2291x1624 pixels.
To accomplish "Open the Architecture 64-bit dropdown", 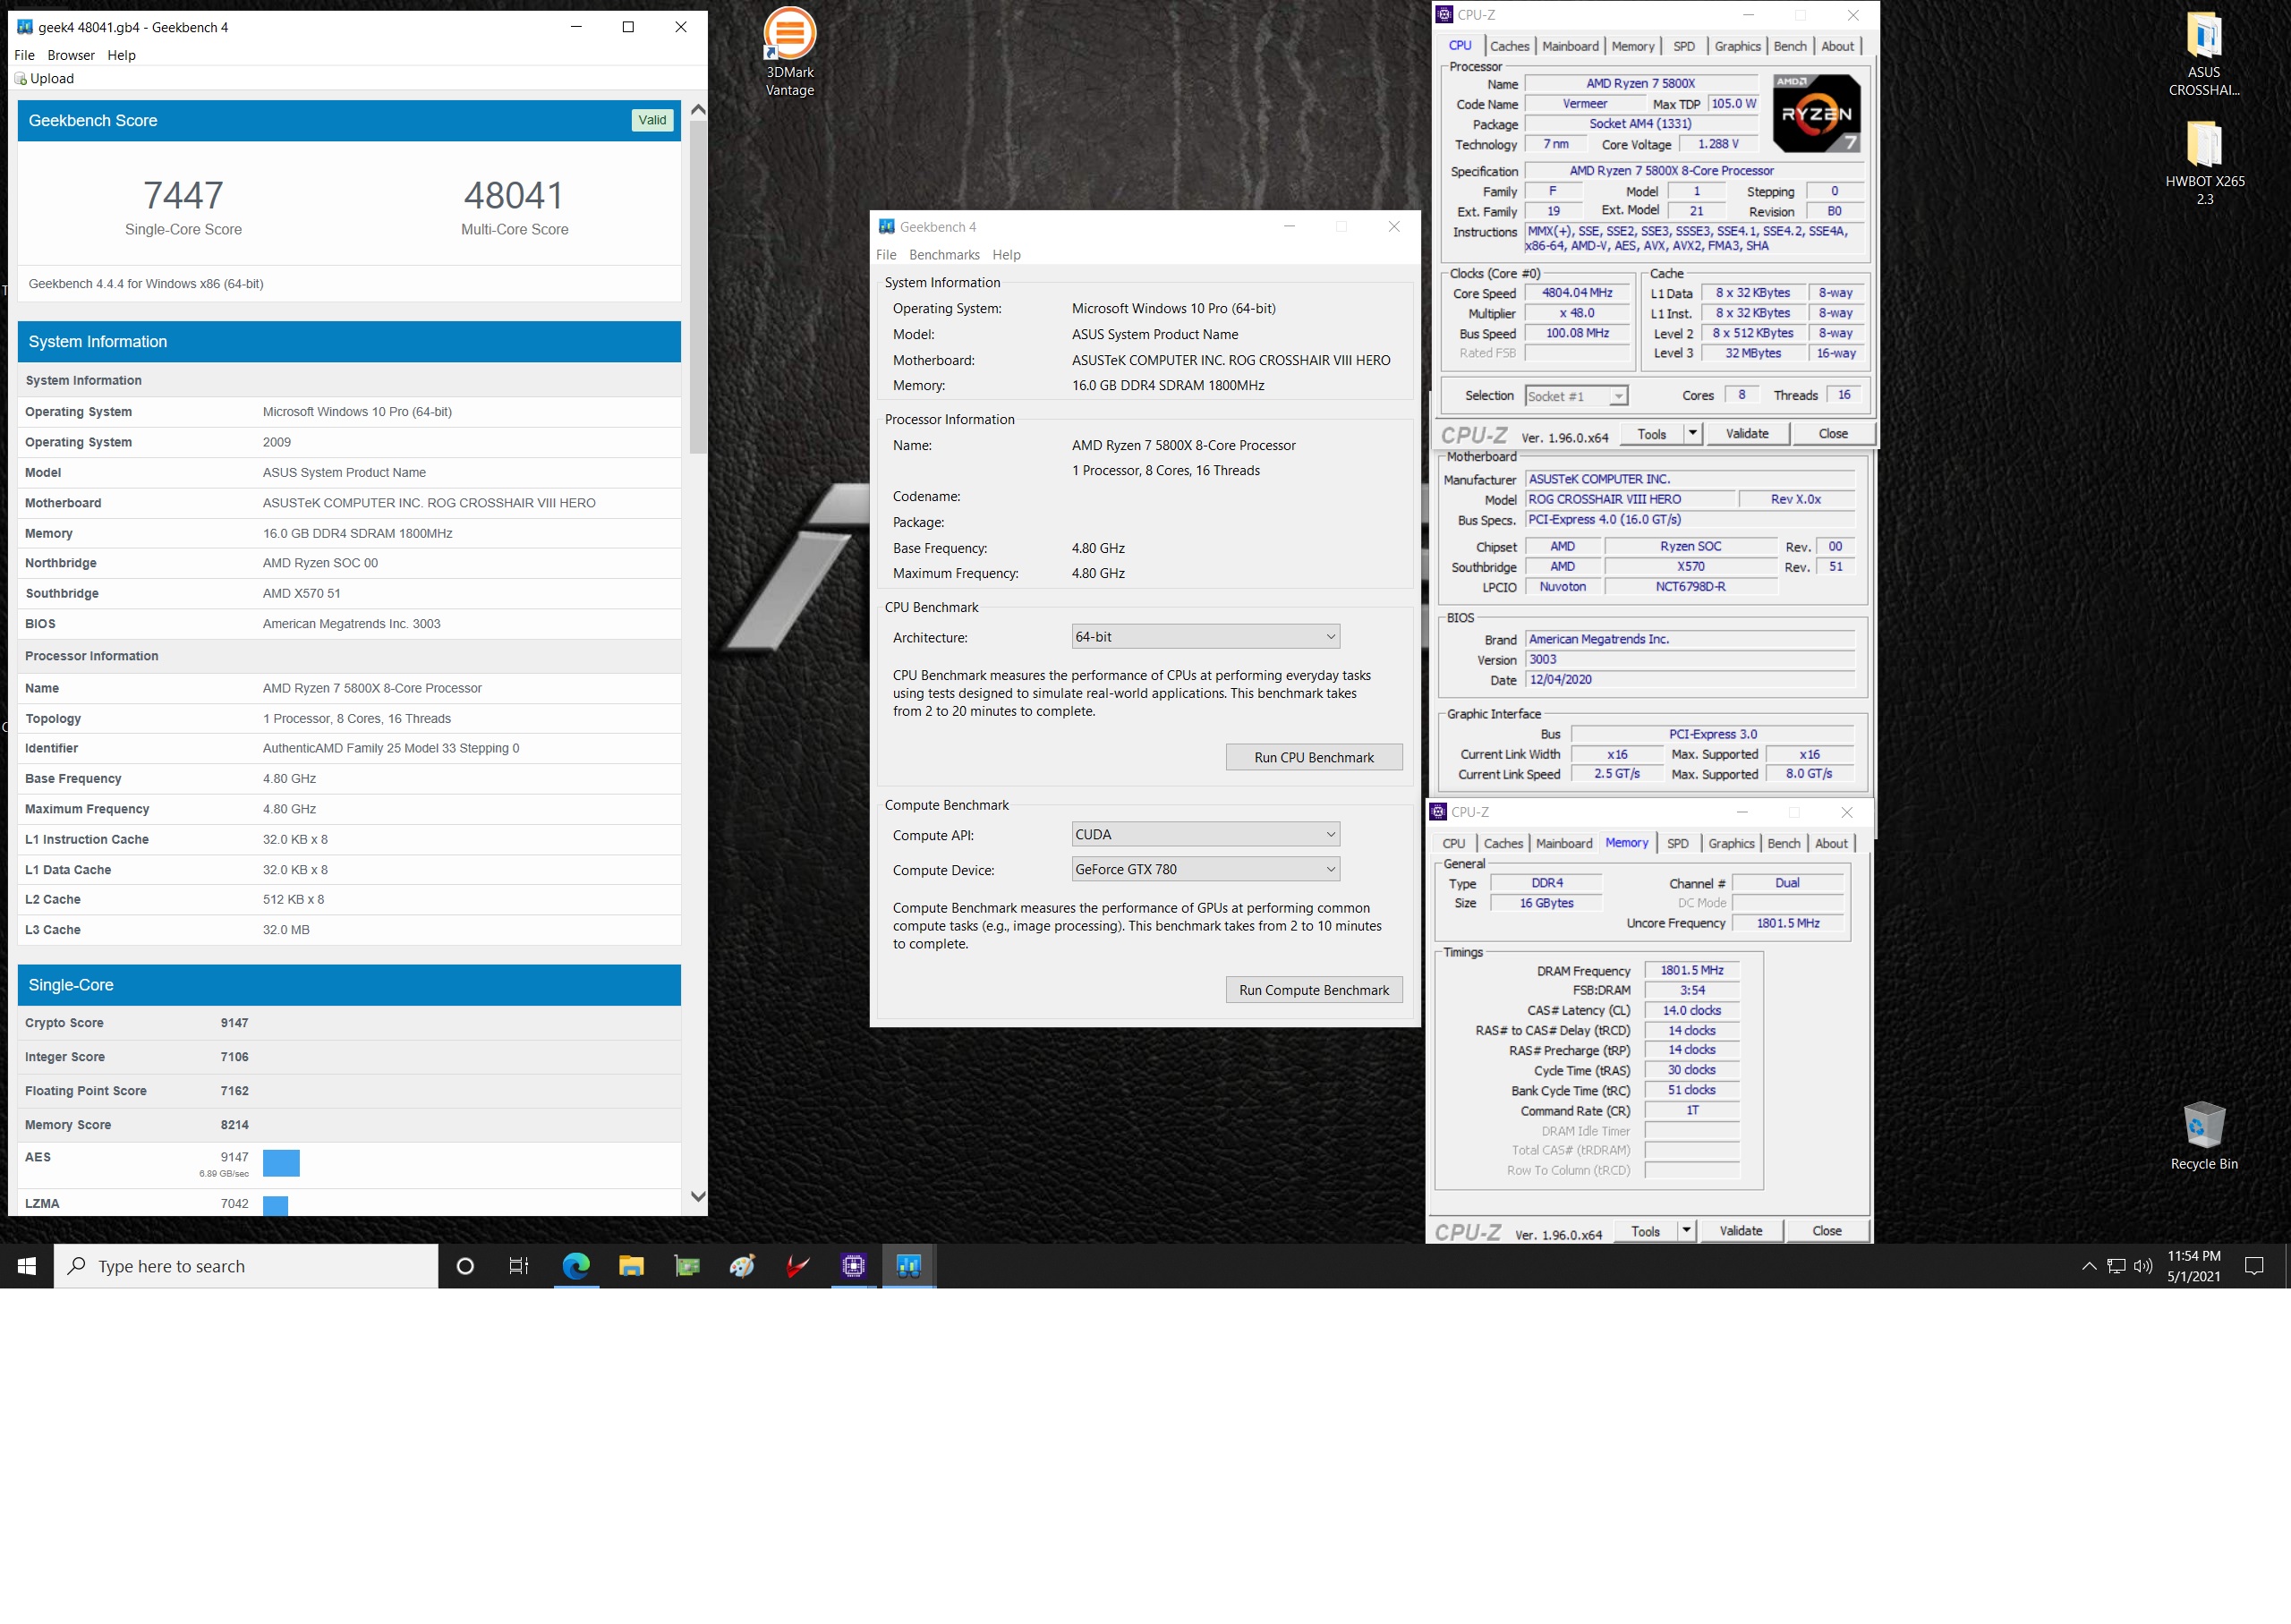I will (1205, 637).
